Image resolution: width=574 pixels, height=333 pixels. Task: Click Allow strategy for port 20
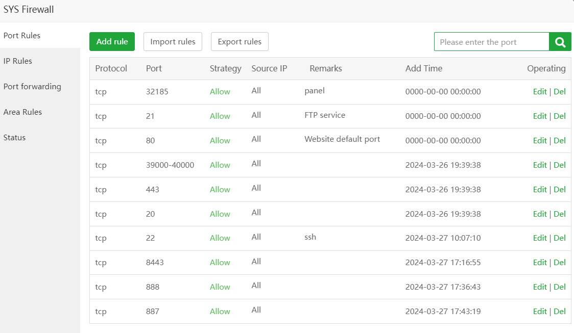click(x=220, y=214)
